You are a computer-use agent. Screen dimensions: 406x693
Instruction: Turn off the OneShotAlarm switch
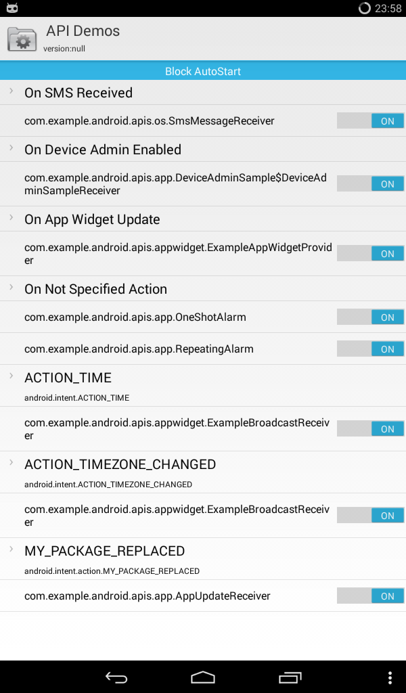click(x=370, y=317)
